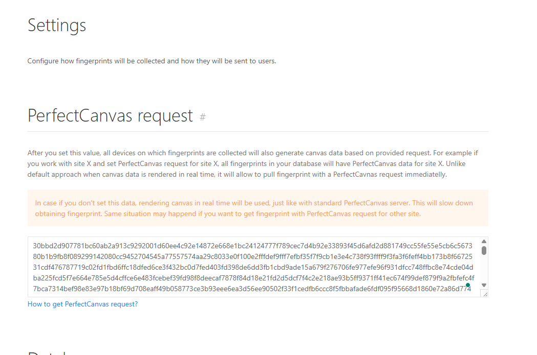Click the Settings page heading
This screenshot has width=537, height=355.
(57, 25)
